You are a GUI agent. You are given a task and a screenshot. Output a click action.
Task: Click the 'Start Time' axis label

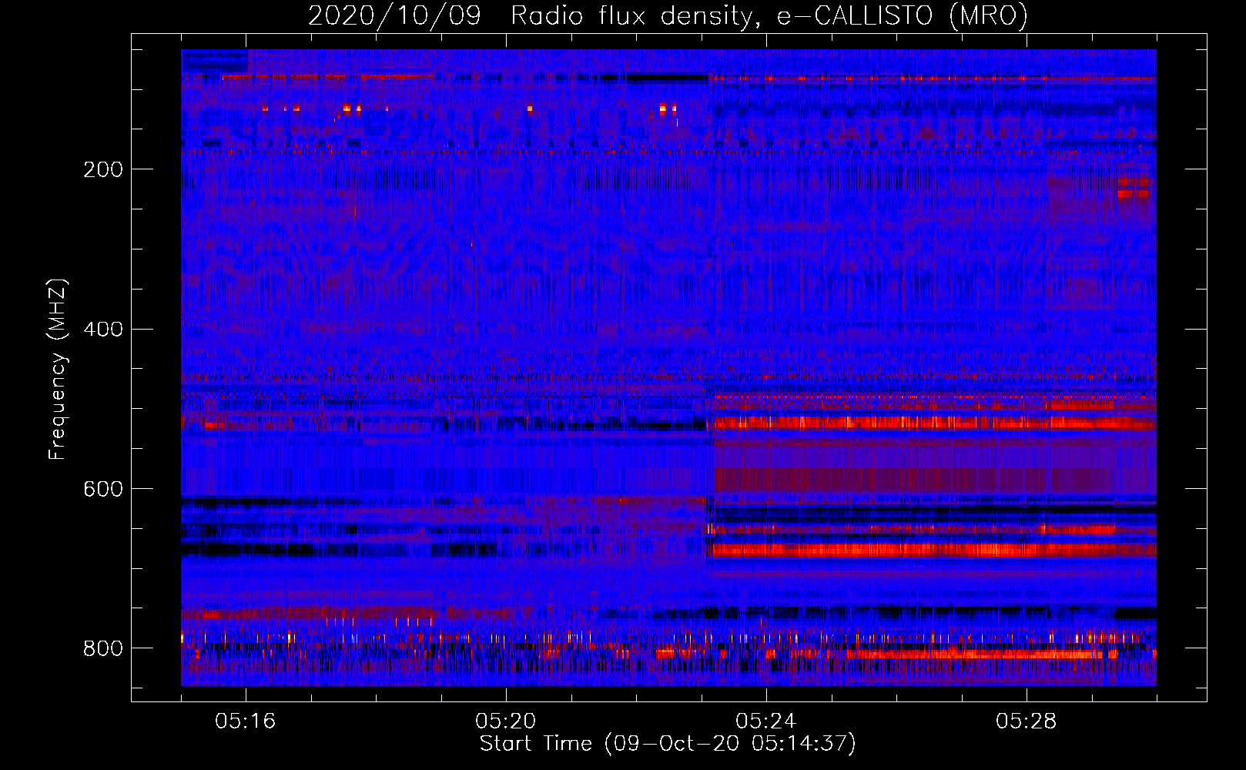[x=668, y=743]
